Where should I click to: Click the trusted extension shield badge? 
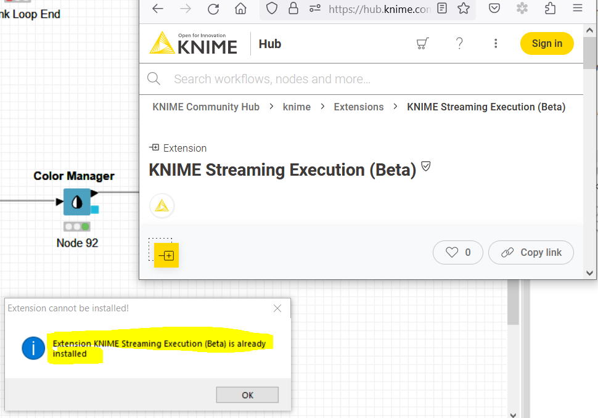tap(426, 166)
